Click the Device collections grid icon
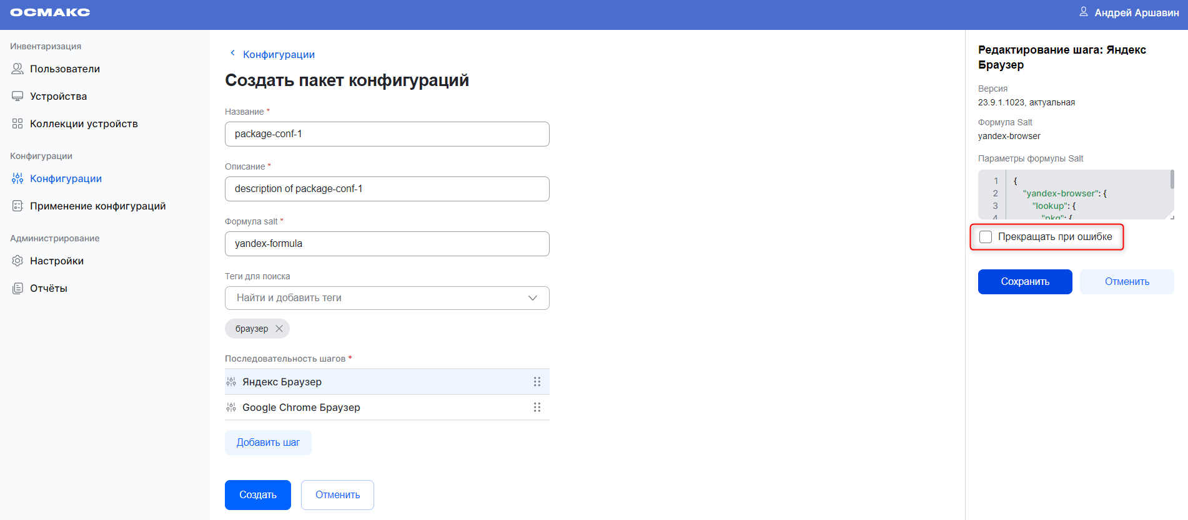 coord(17,123)
